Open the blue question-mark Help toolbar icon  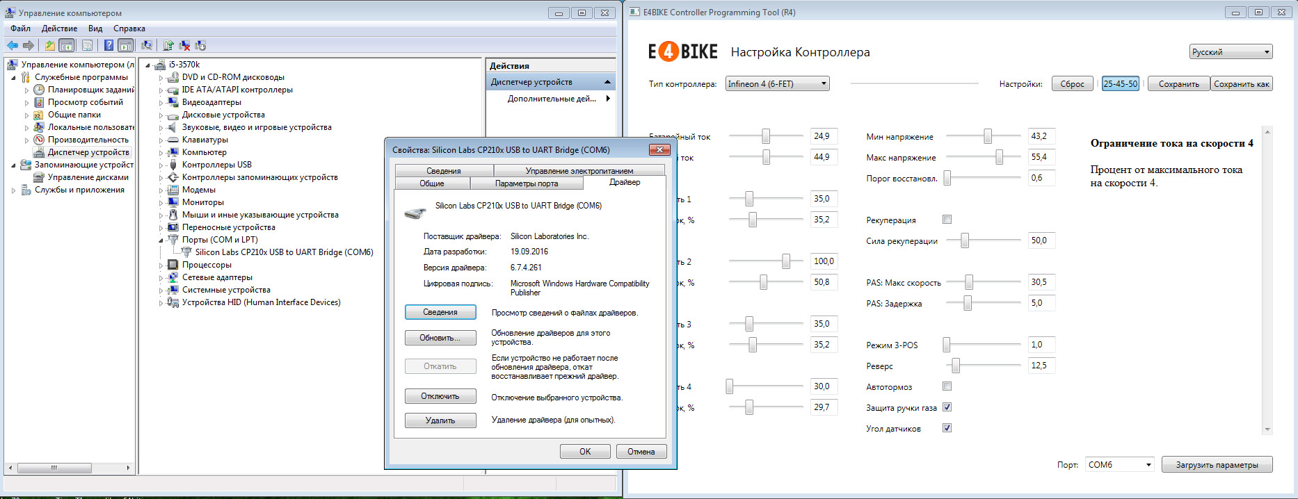click(x=109, y=46)
